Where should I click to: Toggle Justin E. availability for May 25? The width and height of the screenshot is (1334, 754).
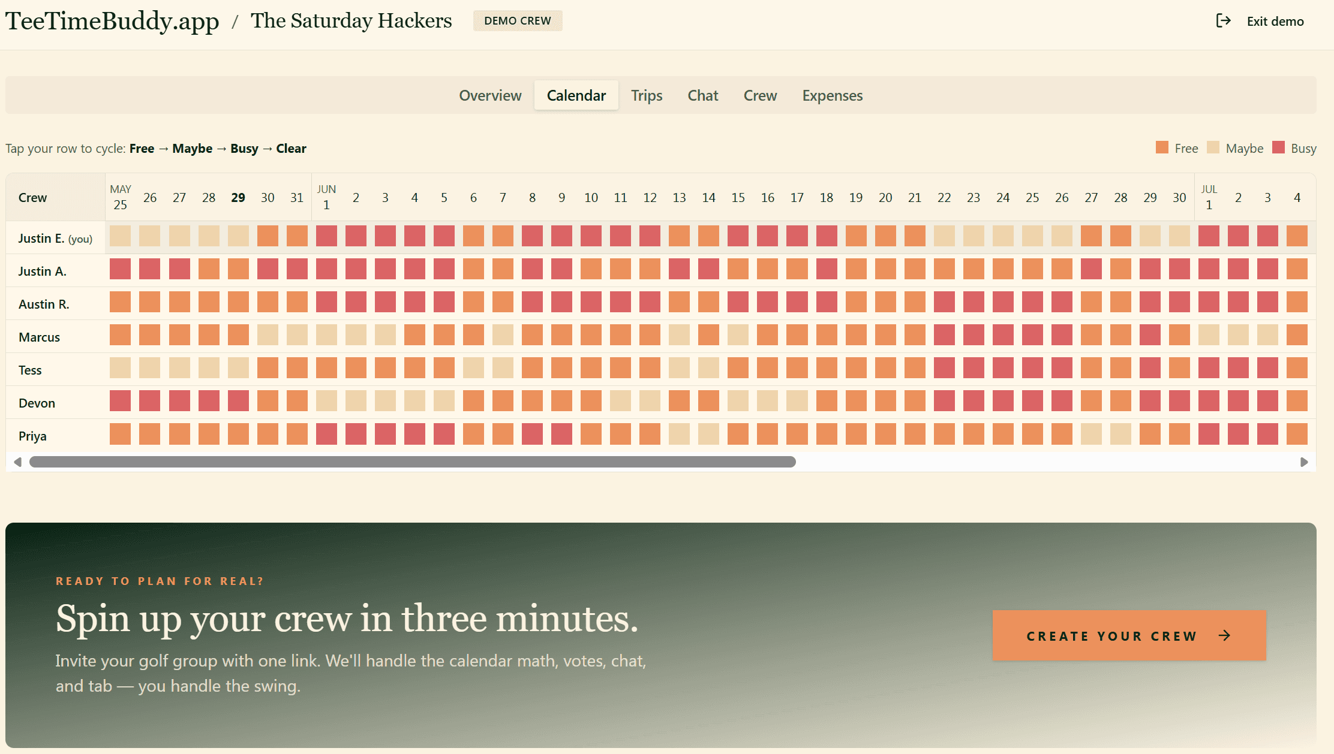[120, 236]
